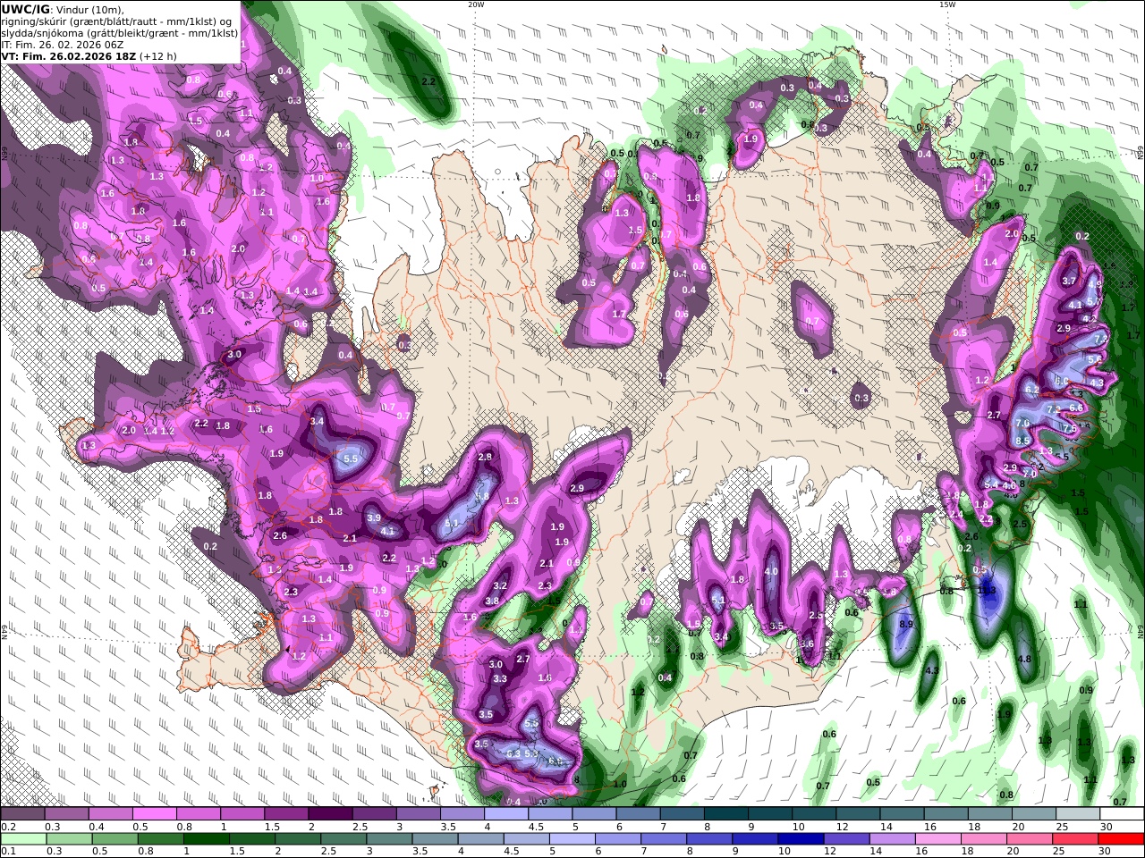Pick the snow scale 0.8–1 swatch
1145x858 pixels.
(x=198, y=814)
